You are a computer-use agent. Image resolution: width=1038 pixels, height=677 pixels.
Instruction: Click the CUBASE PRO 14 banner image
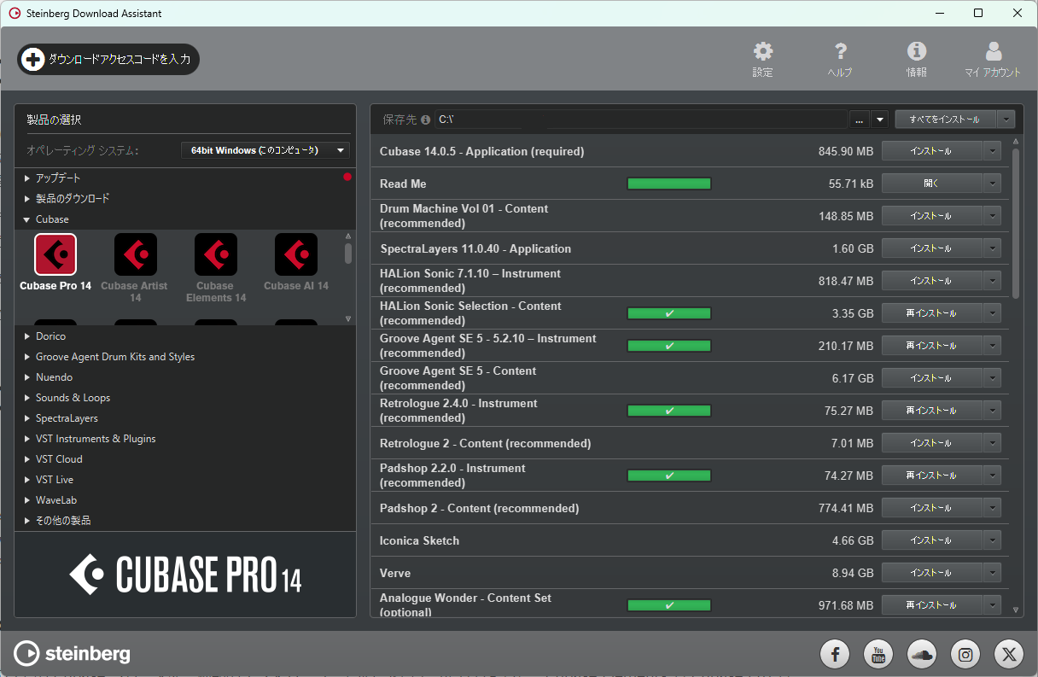click(185, 574)
